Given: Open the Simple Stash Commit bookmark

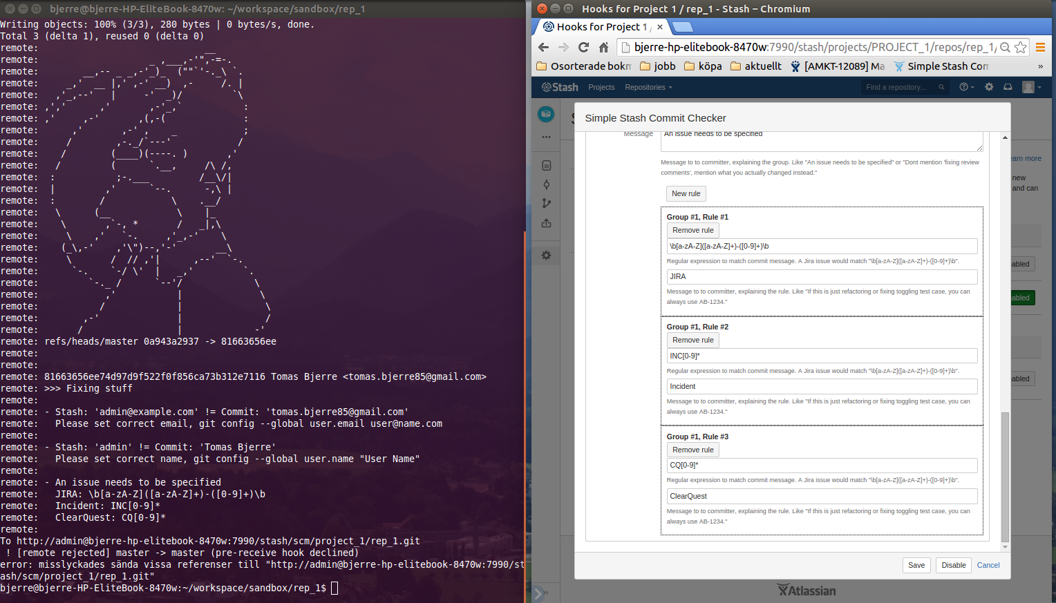Looking at the screenshot, I should [941, 66].
